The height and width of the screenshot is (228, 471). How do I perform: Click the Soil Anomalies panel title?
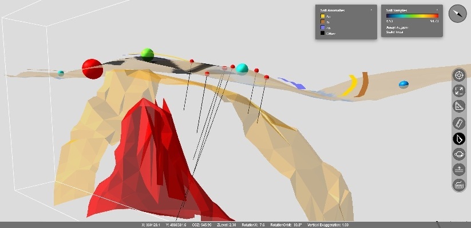333,10
